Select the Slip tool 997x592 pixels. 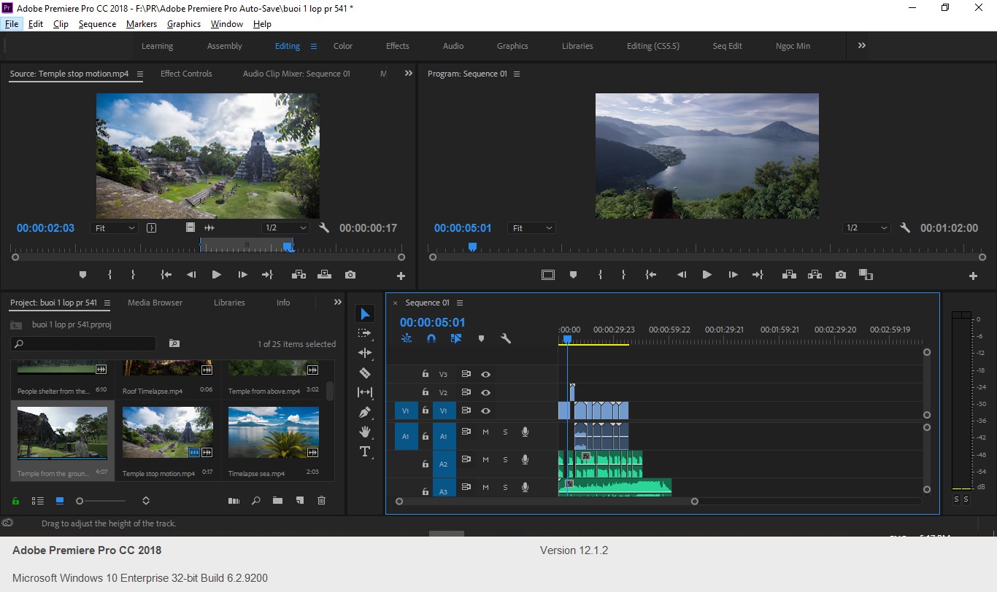365,392
